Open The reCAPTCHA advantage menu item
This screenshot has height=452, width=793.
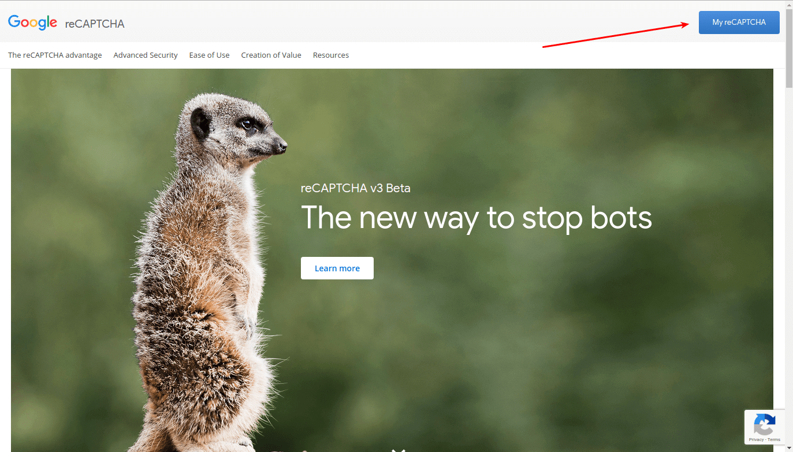tap(55, 55)
